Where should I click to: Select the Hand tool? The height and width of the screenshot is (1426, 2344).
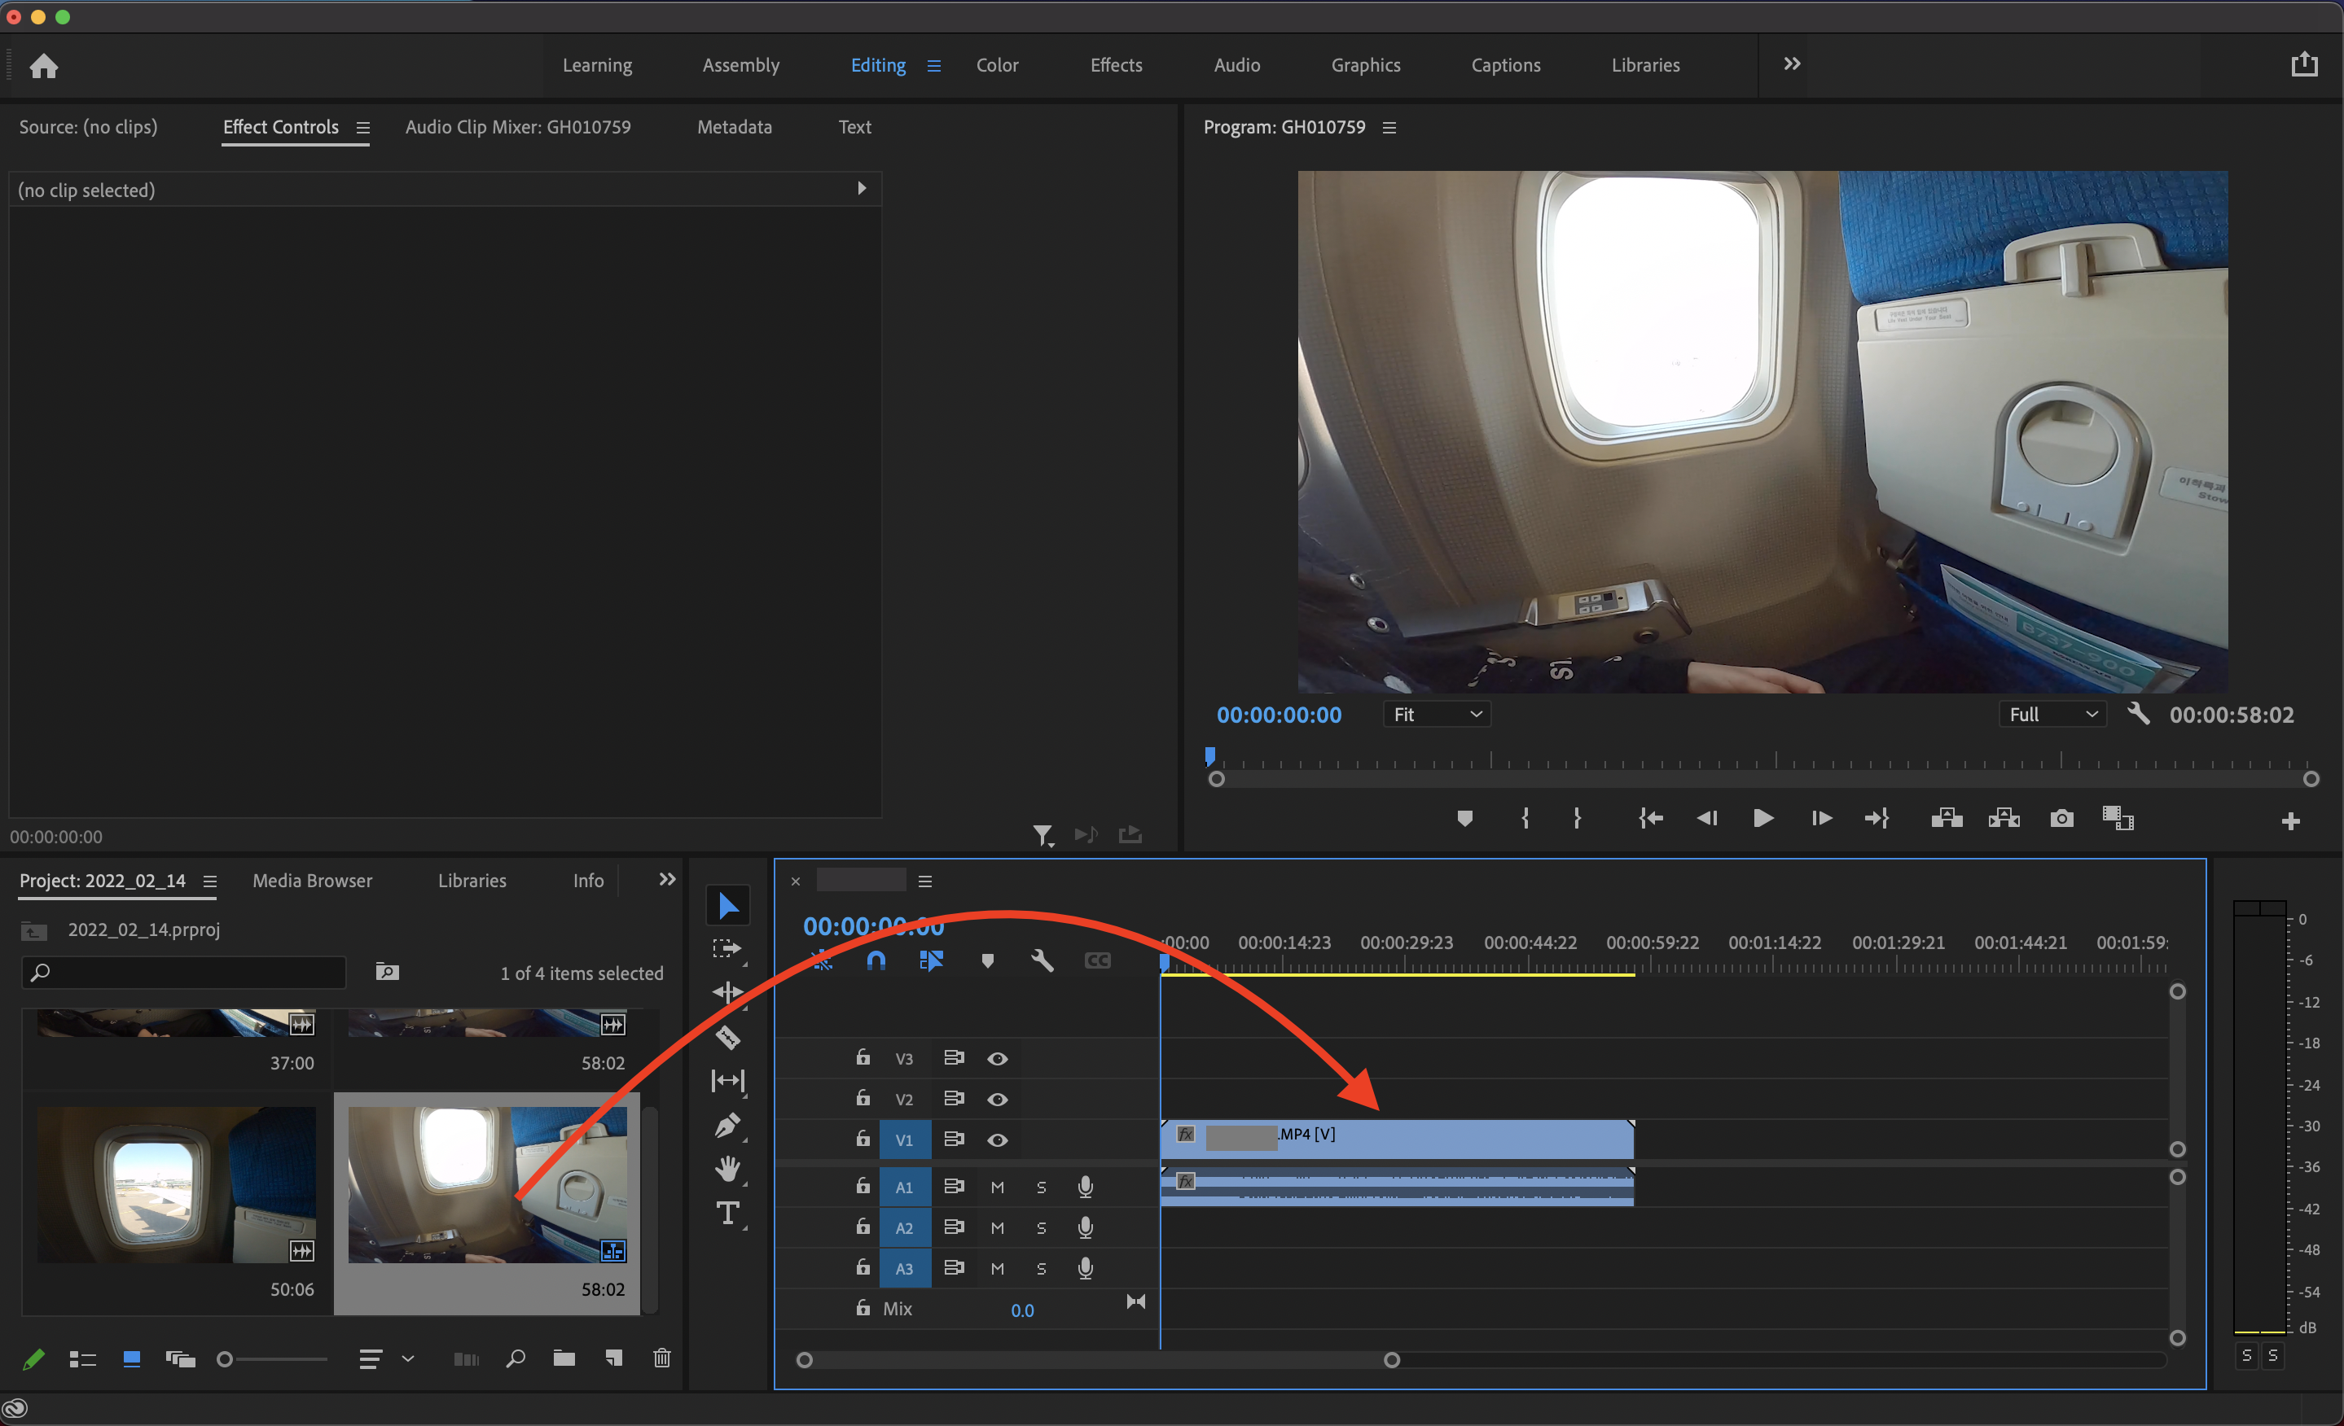point(728,1168)
